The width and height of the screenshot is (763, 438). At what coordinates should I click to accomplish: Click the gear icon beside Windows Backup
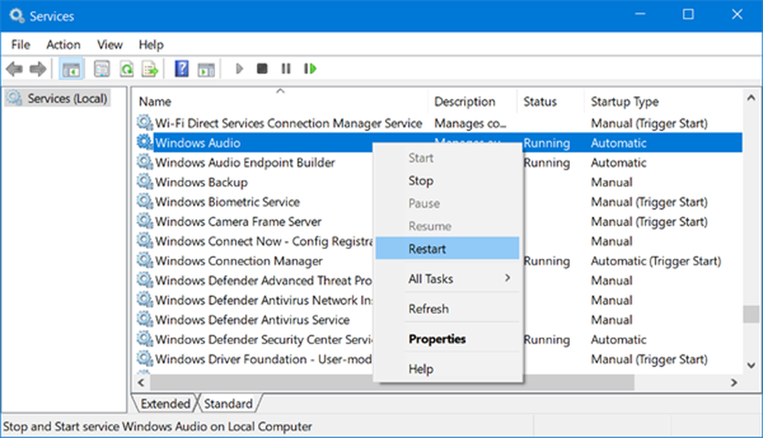tap(144, 181)
